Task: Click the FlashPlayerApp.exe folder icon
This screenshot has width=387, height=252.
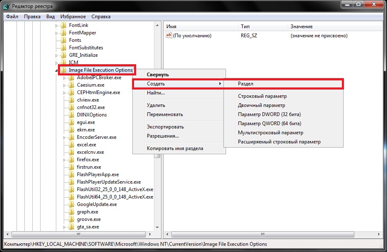Action: 71,174
